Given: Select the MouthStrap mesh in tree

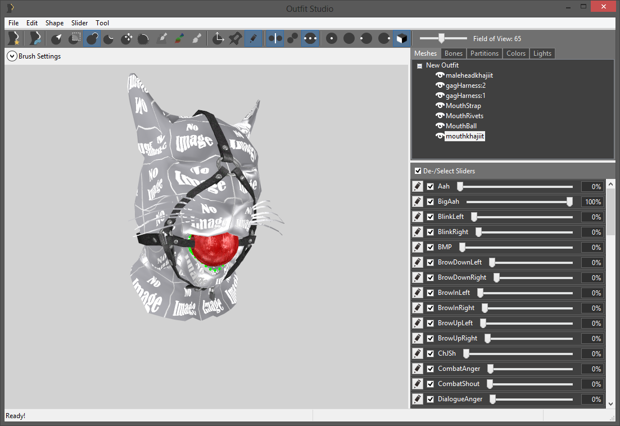Looking at the screenshot, I should [463, 106].
